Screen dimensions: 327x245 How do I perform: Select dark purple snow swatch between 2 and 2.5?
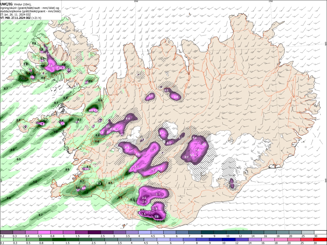pyautogui.click(x=94, y=232)
